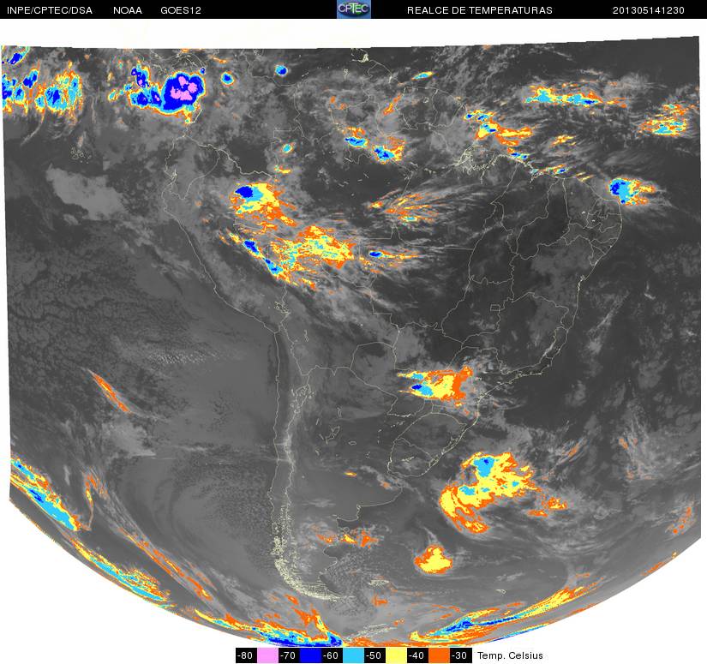Click the -80 legend value
707x664 pixels.
[246, 655]
